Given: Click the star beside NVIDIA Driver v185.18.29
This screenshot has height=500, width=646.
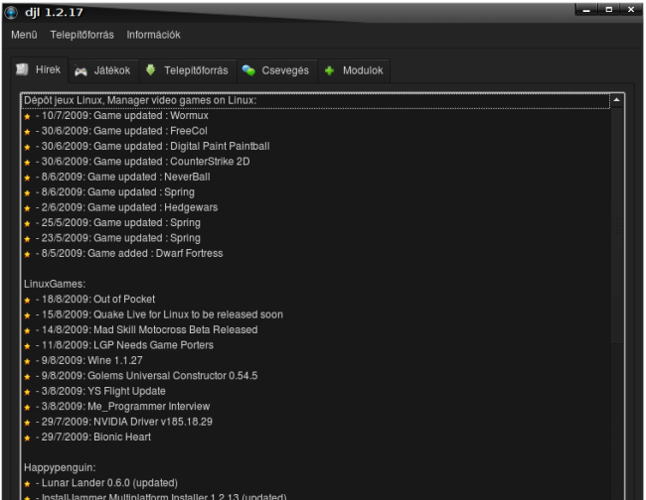Looking at the screenshot, I should click(x=27, y=423).
